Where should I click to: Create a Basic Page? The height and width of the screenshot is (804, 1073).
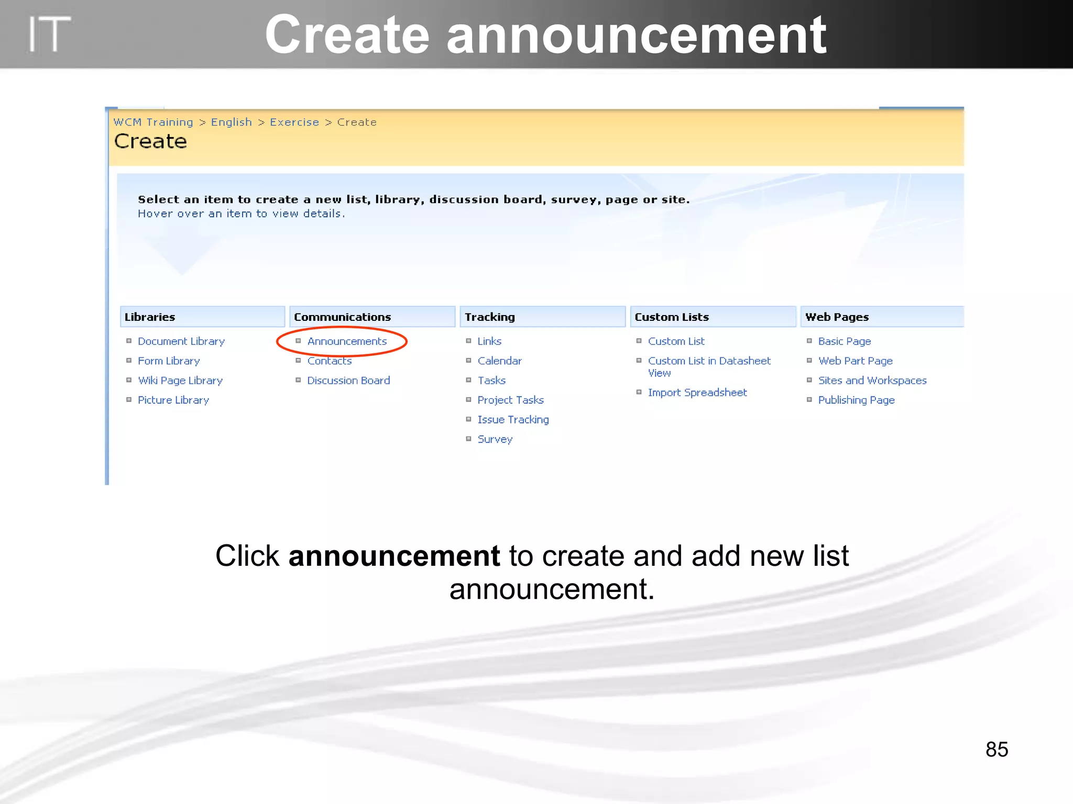point(845,341)
